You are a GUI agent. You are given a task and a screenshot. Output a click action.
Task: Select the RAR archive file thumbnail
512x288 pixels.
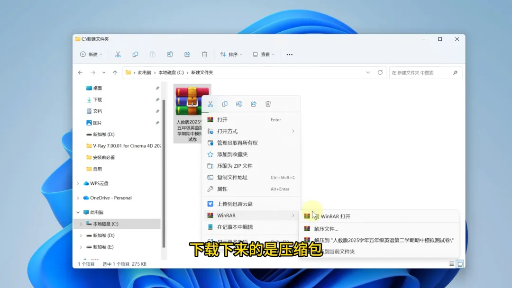(192, 113)
